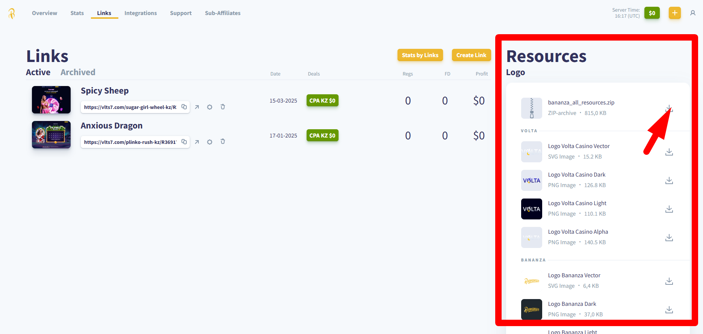
Task: Download Logo Volta Casino Vector SVG
Action: click(x=669, y=152)
